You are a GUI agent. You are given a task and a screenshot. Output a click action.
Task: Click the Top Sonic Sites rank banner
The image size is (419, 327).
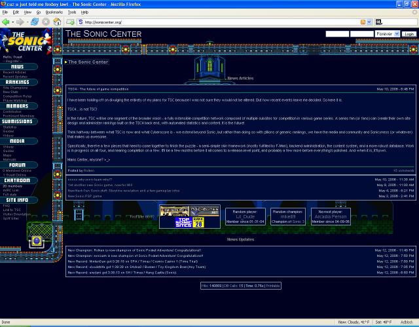click(x=190, y=222)
